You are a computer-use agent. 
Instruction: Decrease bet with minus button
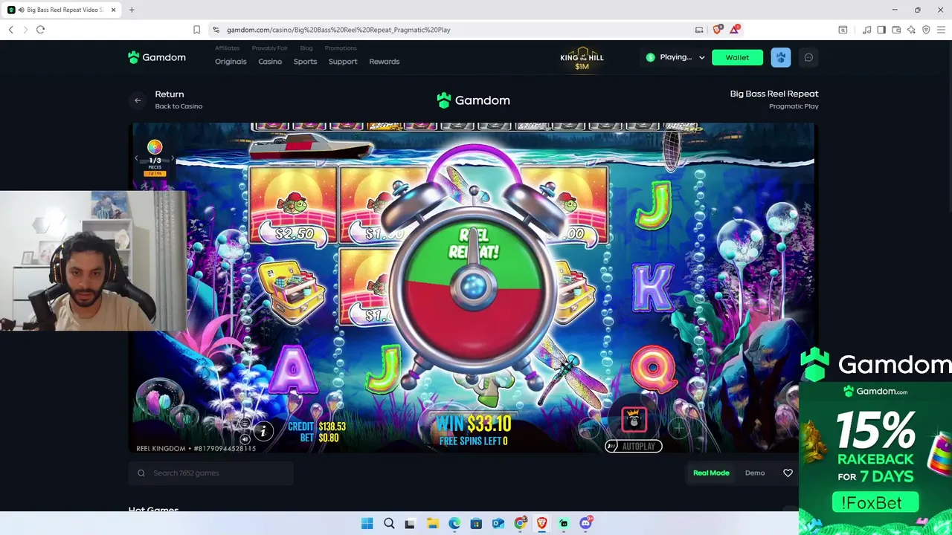click(x=589, y=429)
